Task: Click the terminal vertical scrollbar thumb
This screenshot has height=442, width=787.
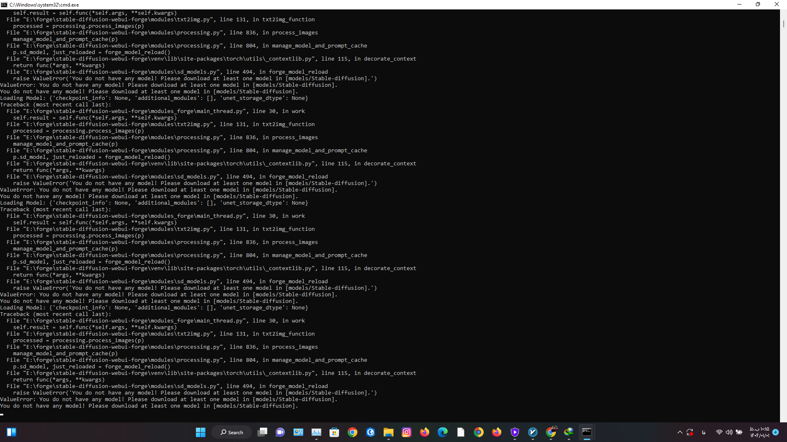Action: (x=783, y=24)
